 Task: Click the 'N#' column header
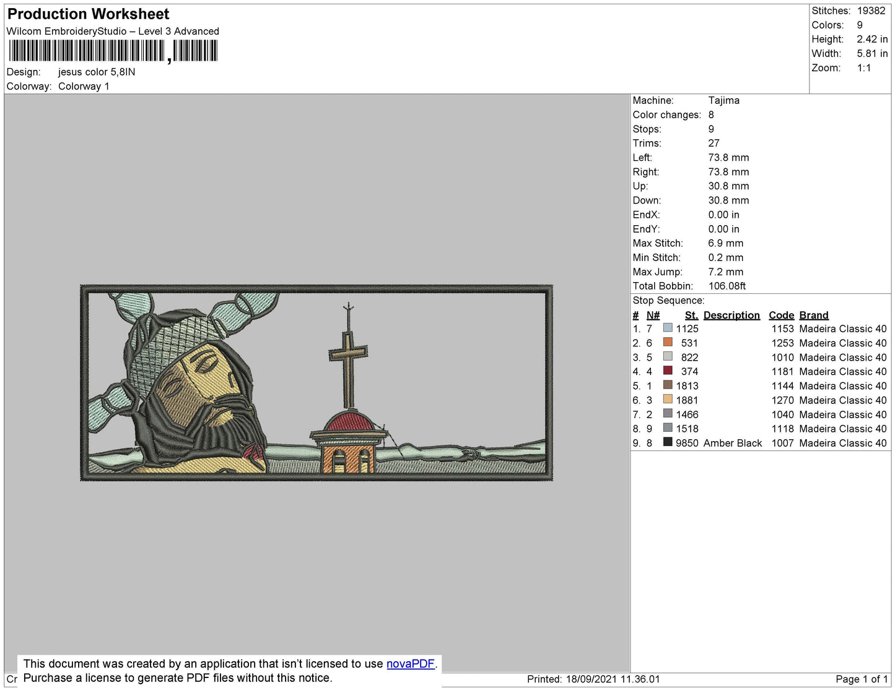pyautogui.click(x=653, y=315)
